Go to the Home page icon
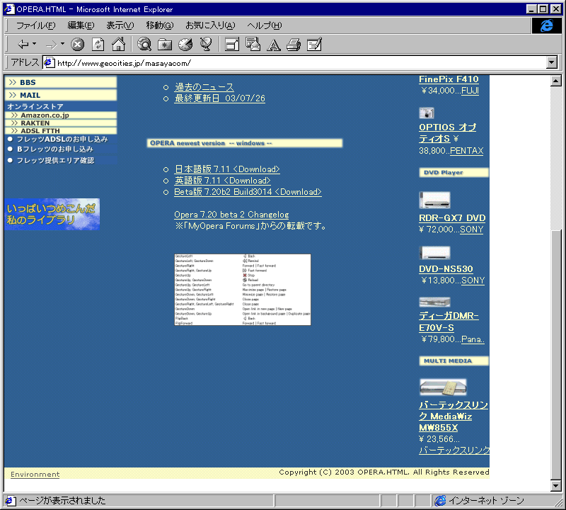Screen dimensions: 566x510 pos(118,45)
